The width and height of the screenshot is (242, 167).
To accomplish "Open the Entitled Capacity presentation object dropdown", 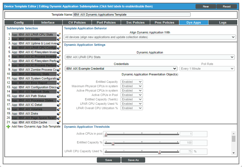I will pyautogui.click(x=132, y=82).
